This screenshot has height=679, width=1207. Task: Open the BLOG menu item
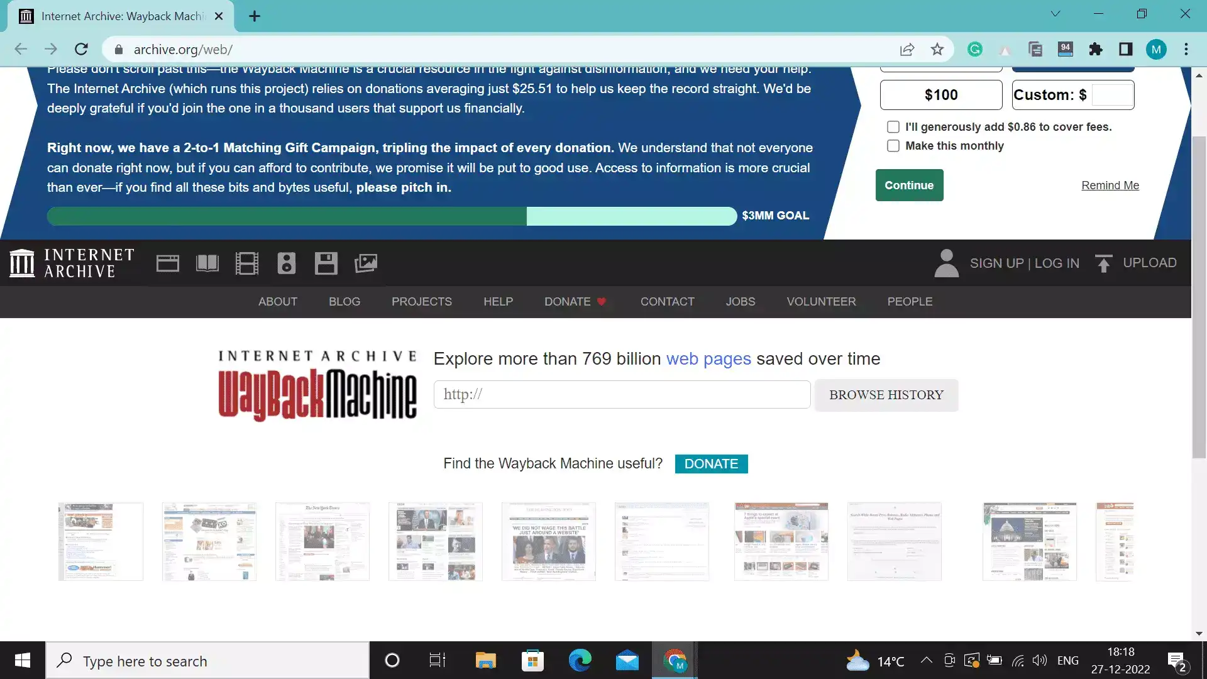[x=344, y=302]
